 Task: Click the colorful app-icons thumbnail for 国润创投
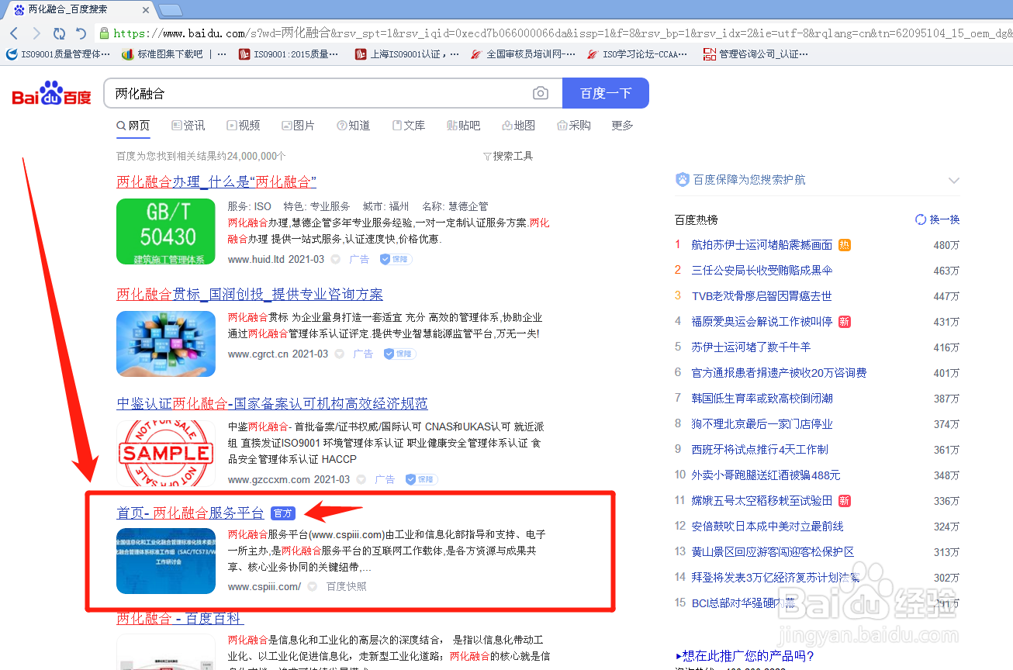(x=166, y=344)
